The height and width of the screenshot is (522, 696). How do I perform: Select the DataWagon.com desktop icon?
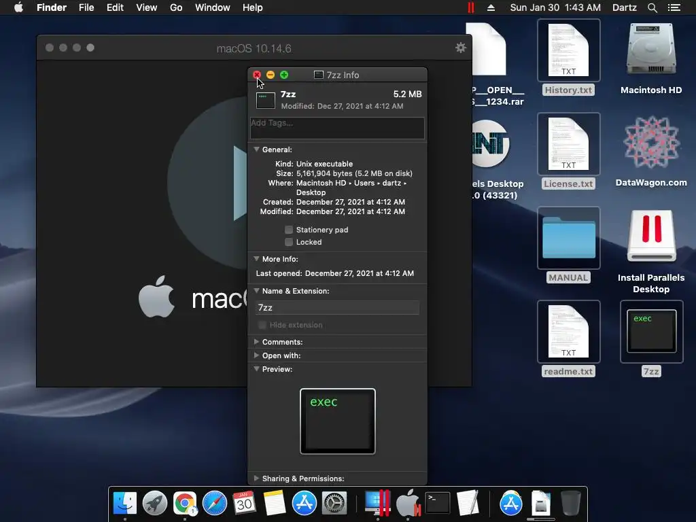651,152
